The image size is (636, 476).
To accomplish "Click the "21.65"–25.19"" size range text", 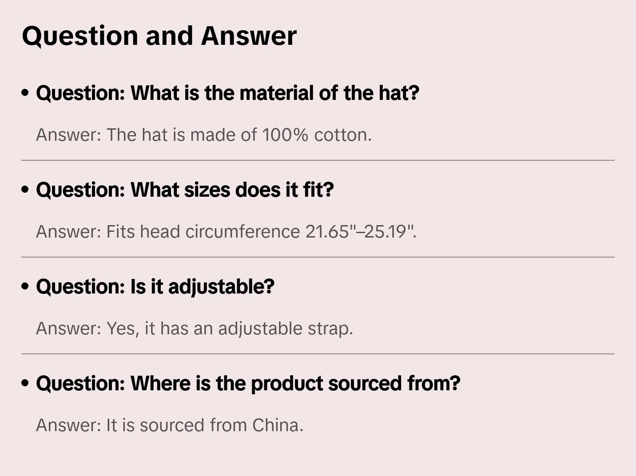I will click(361, 232).
